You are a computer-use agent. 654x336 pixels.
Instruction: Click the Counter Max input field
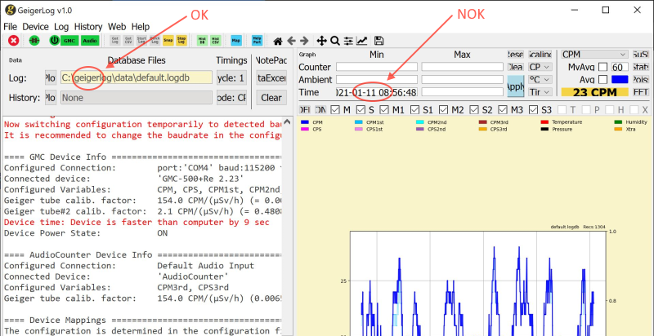pos(462,67)
